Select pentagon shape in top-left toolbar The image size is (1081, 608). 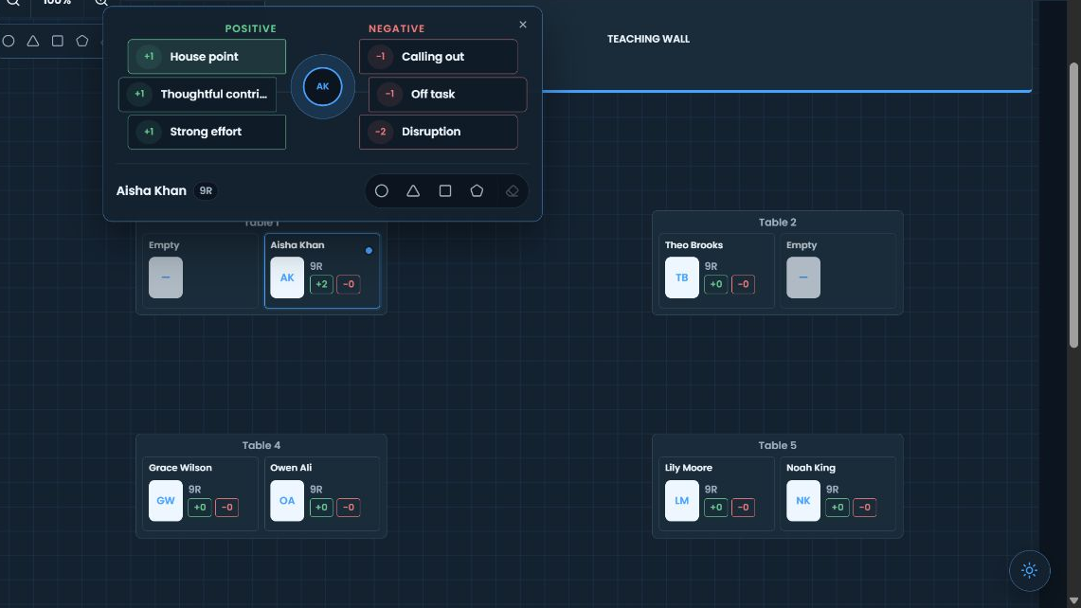[x=82, y=41]
